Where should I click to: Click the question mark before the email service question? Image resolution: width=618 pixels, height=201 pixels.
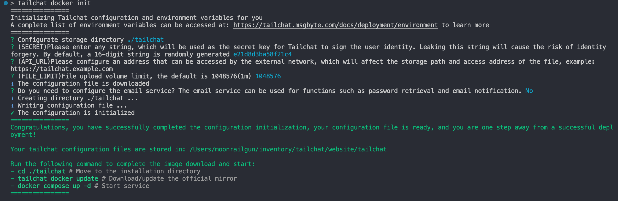[12, 91]
